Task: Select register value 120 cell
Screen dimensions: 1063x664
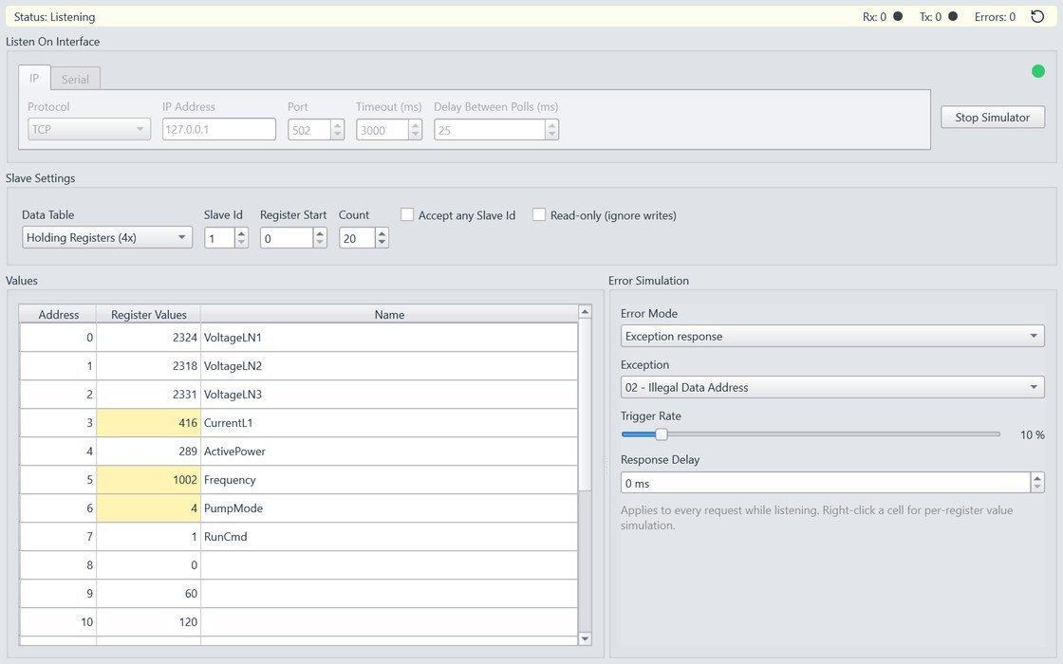Action: point(148,622)
